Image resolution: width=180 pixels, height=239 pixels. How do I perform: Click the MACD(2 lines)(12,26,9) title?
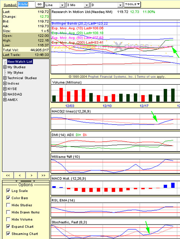click(71, 111)
